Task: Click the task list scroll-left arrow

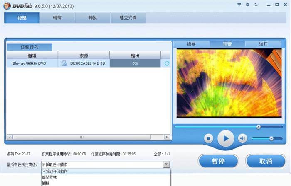Action: (10, 137)
